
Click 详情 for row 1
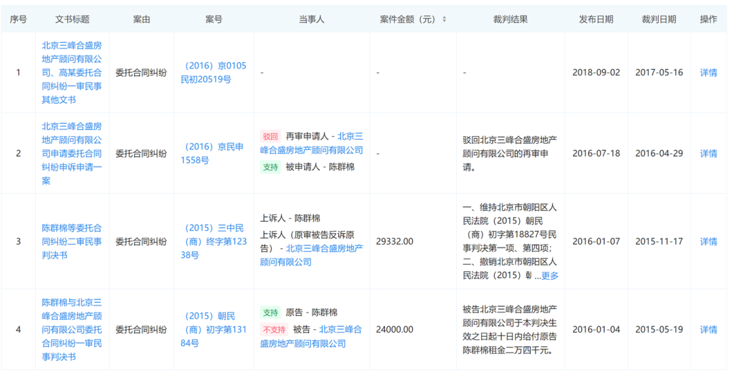click(x=708, y=72)
